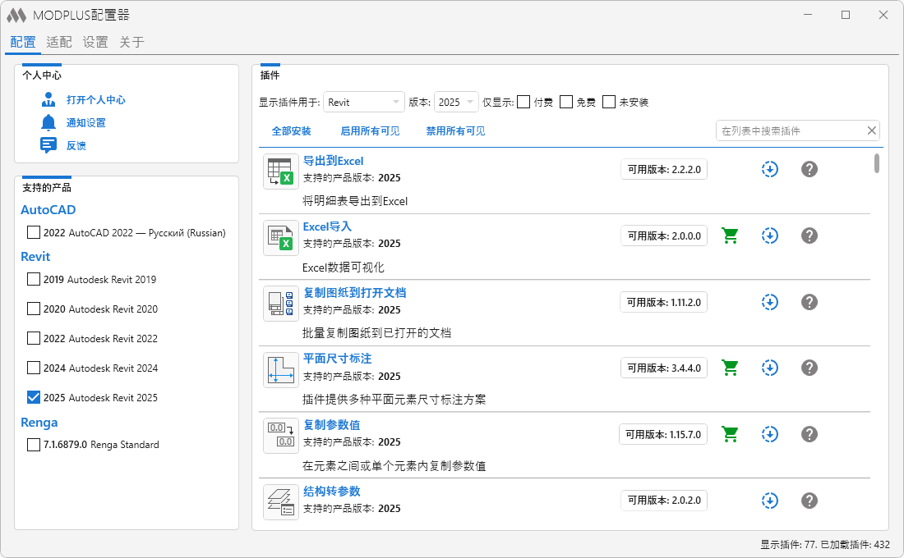Enable Autodesk Revit 2019 checkbox
The width and height of the screenshot is (904, 558).
pos(34,279)
